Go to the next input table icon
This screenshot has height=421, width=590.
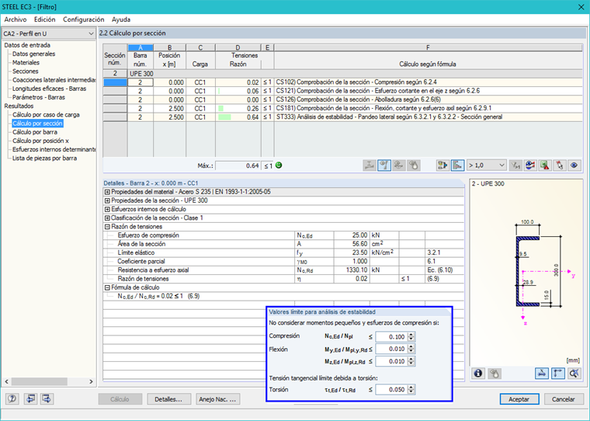pos(47,398)
